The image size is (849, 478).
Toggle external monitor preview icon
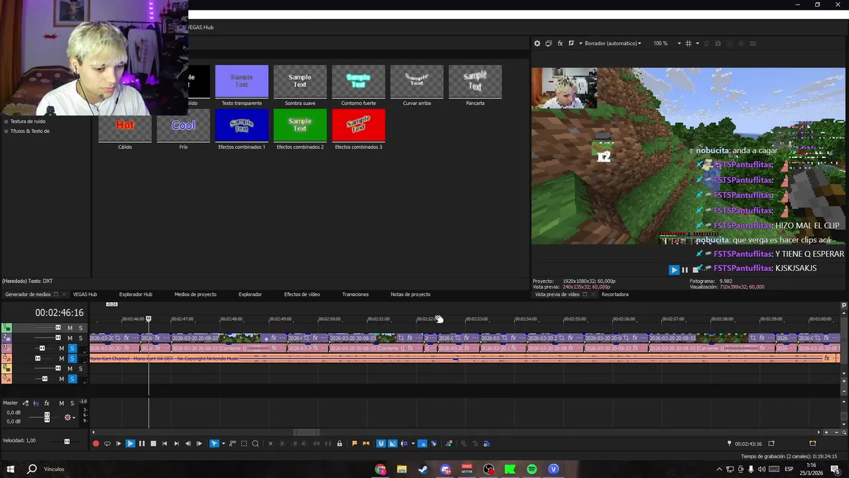pyautogui.click(x=549, y=43)
